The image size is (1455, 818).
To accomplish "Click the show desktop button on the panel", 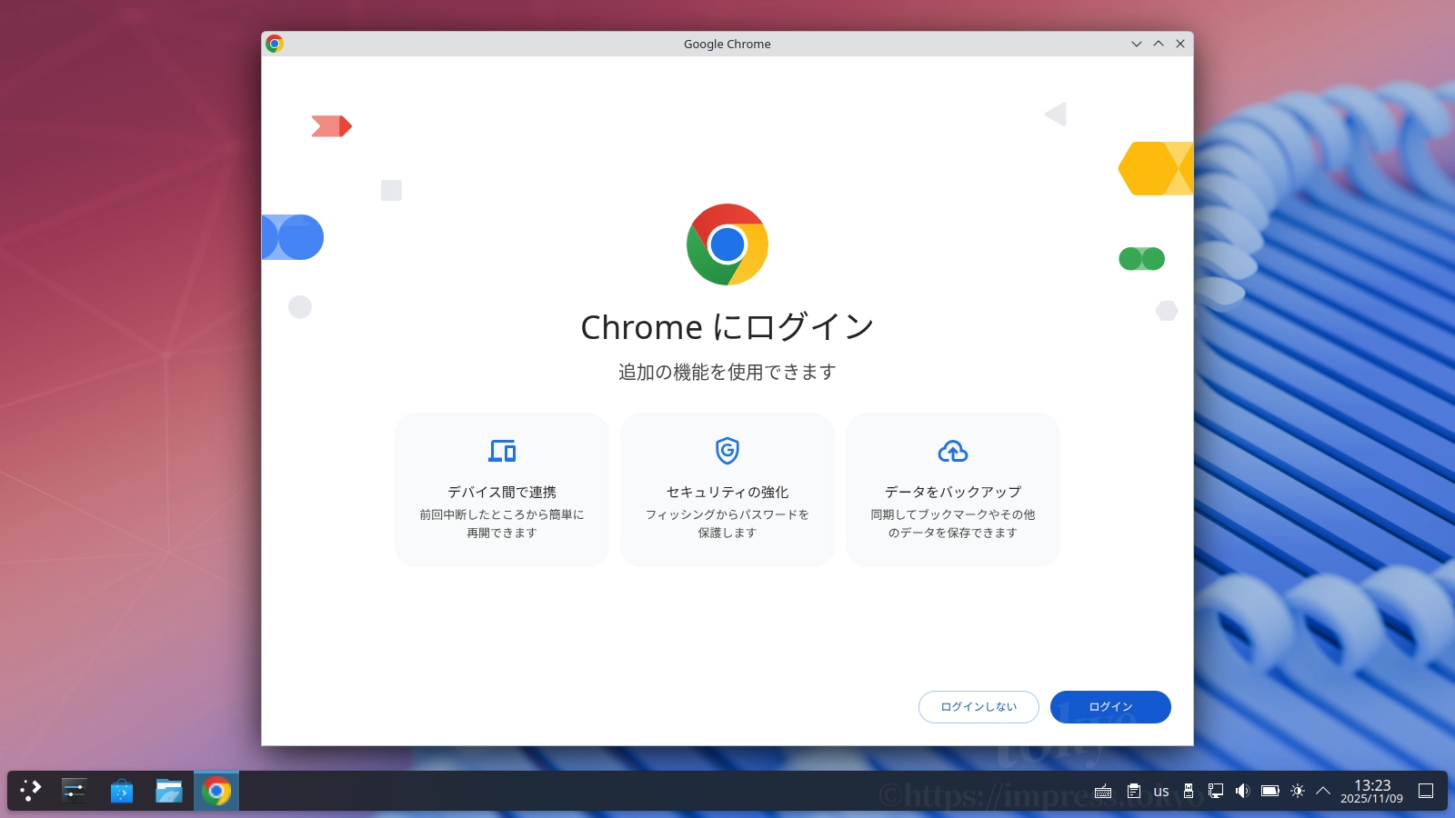I will 1426,791.
